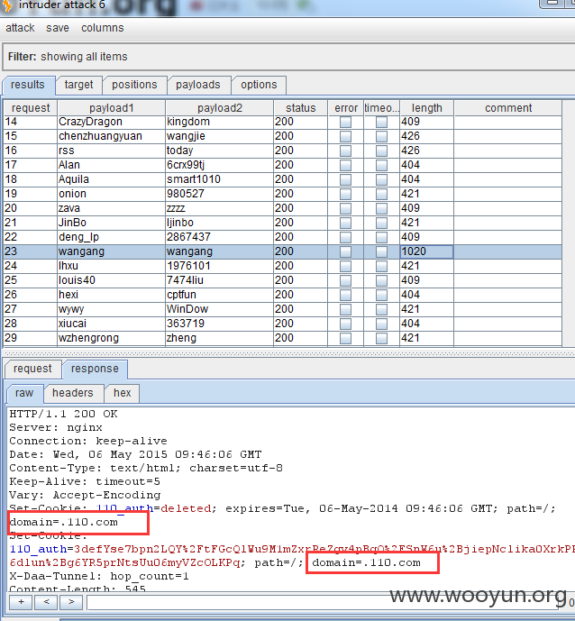Sort by the status column header
This screenshot has width=575, height=621.
tap(301, 108)
